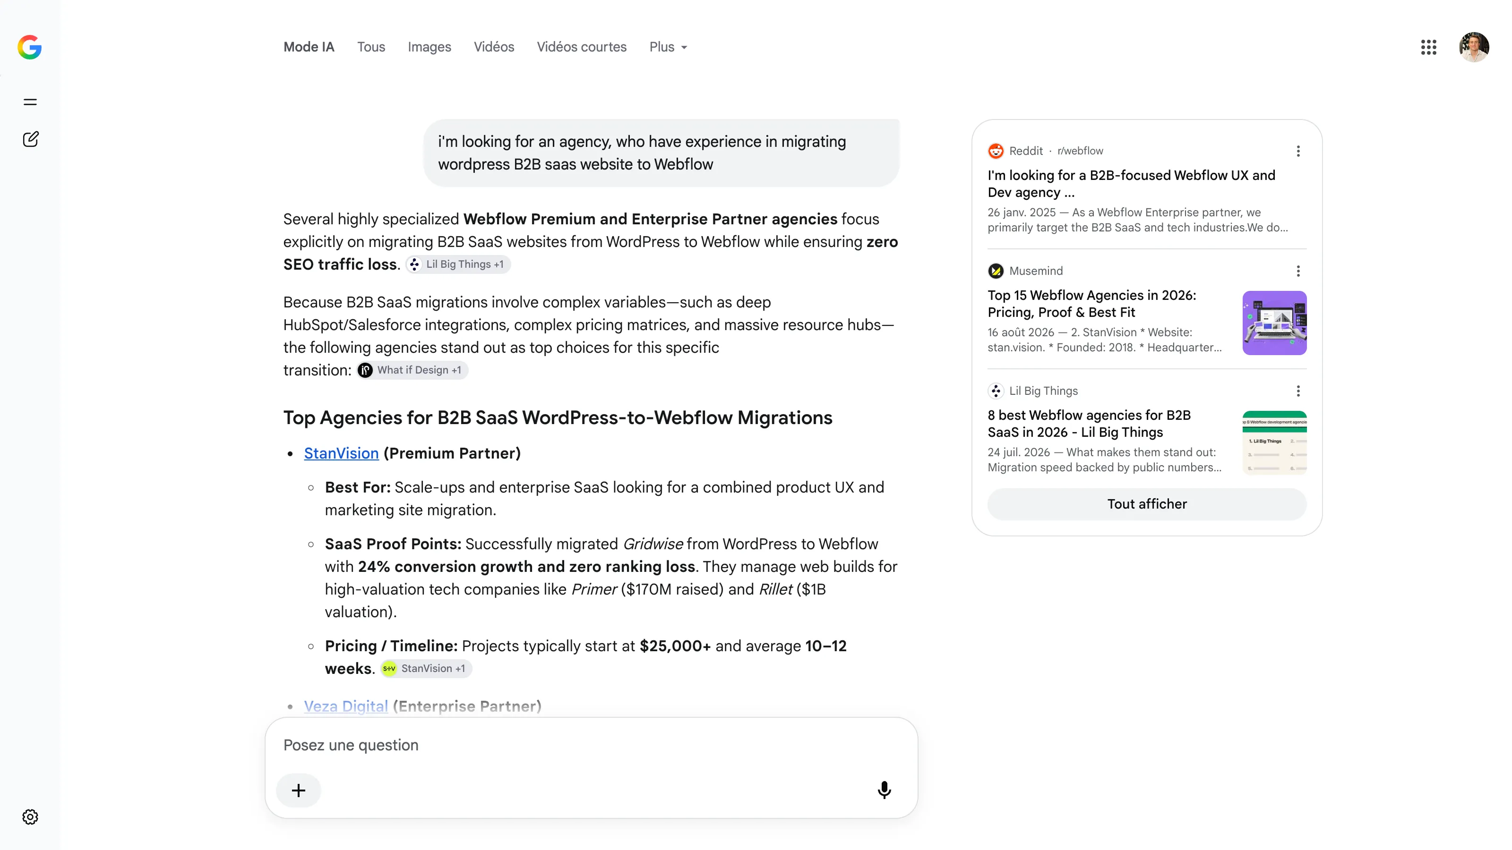Click the Google logo
The height and width of the screenshot is (850, 1512).
coord(29,47)
